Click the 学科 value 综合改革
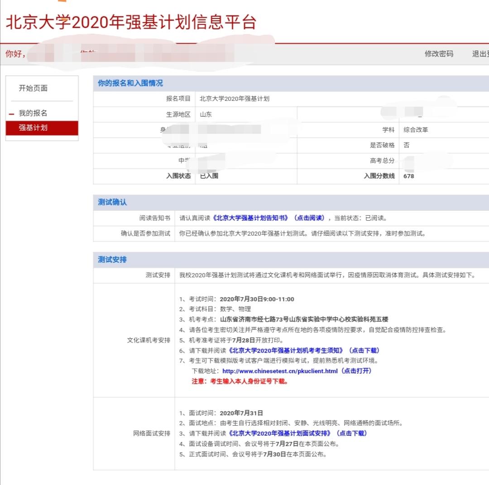The width and height of the screenshot is (489, 485). coord(416,130)
